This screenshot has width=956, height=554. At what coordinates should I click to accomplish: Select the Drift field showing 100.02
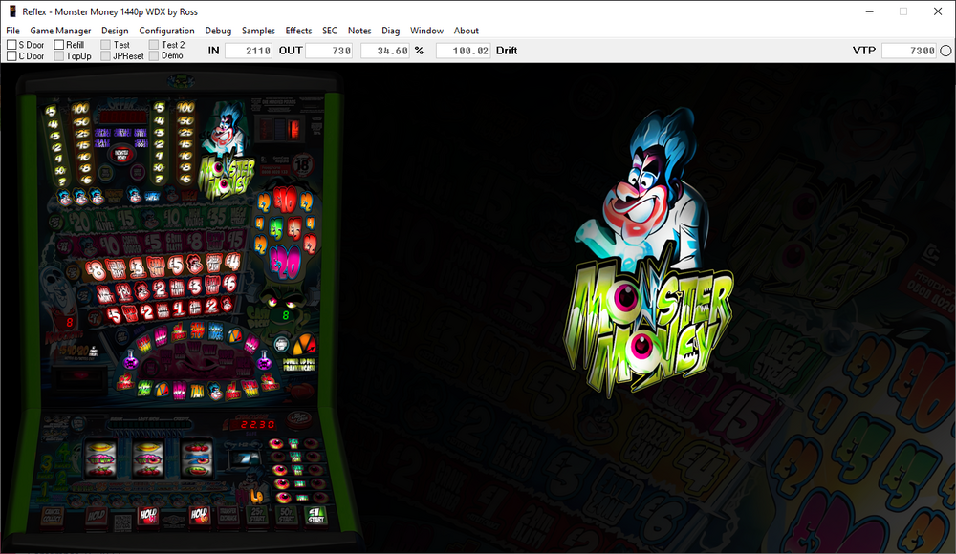pyautogui.click(x=463, y=51)
